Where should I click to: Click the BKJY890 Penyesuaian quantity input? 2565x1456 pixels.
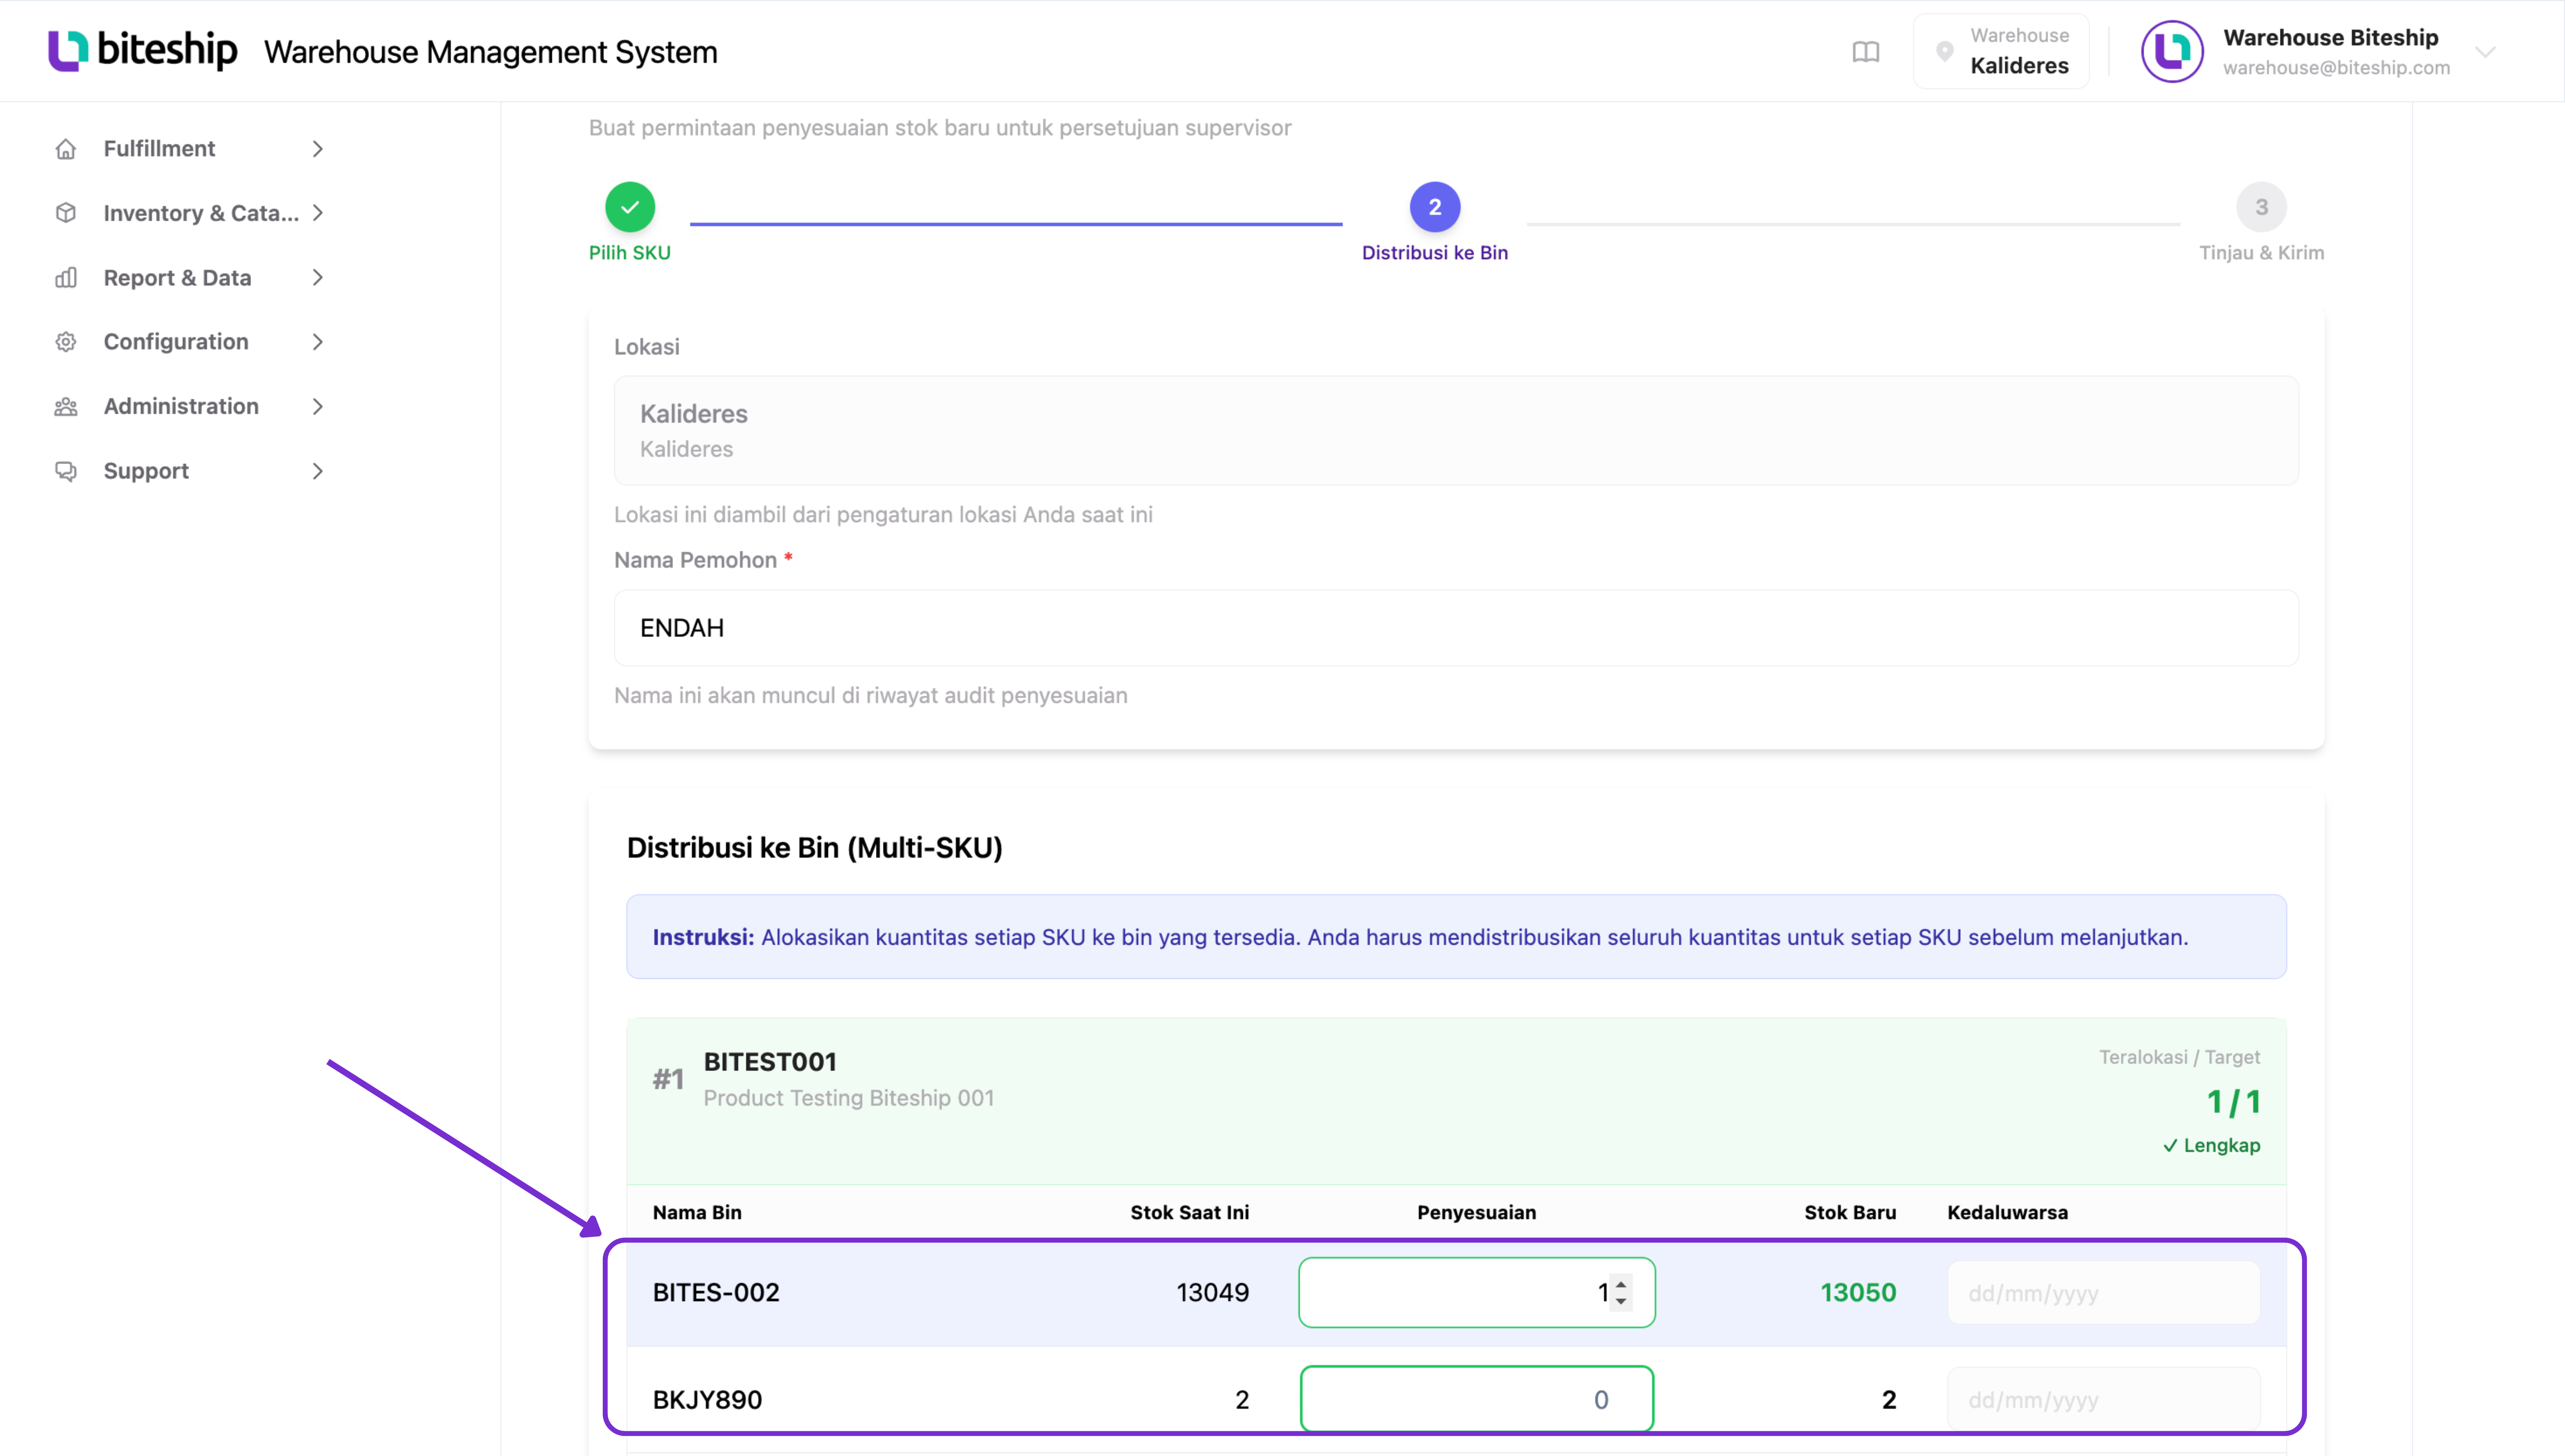coord(1476,1399)
